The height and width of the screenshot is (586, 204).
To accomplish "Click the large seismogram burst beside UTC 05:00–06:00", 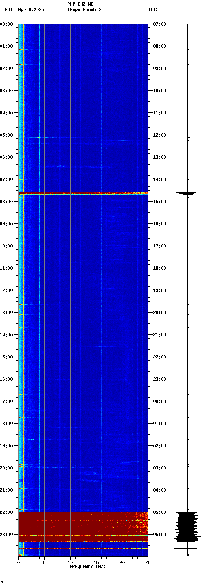I will click(188, 526).
